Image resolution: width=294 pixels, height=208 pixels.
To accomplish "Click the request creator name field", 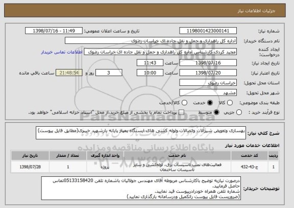I will [x=160, y=52].
